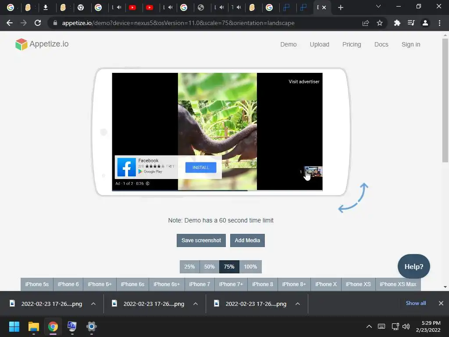Image resolution: width=449 pixels, height=337 pixels.
Task: Click Visit advertiser link
Action: click(x=304, y=82)
